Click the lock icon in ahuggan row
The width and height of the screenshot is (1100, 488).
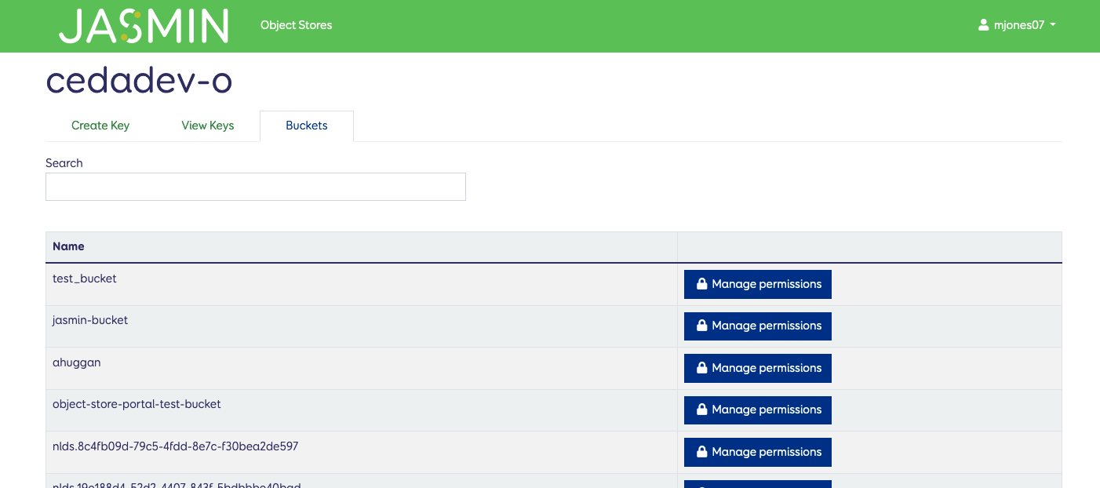pyautogui.click(x=701, y=368)
